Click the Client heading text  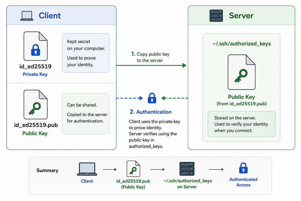[x=50, y=16]
